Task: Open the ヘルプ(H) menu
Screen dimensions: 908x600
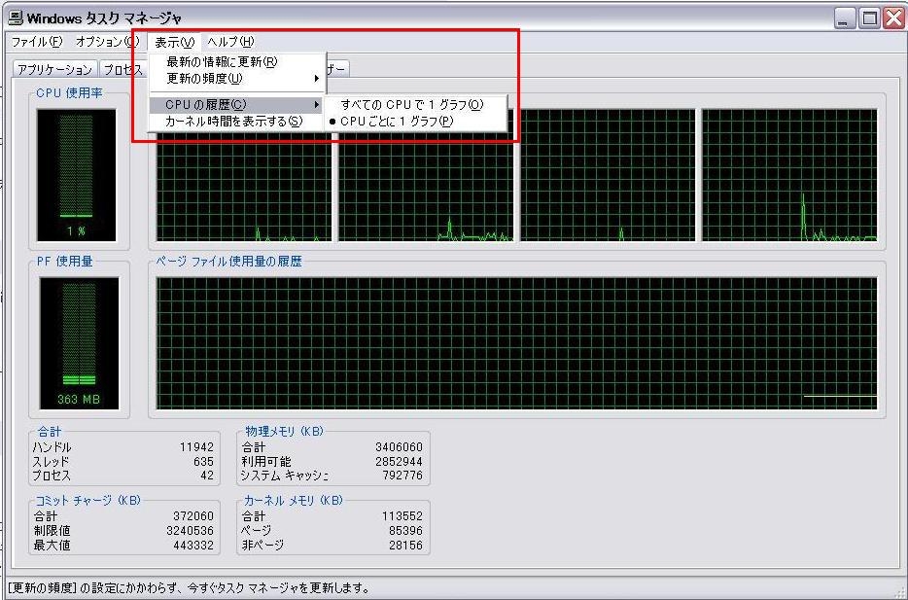Action: (x=230, y=42)
